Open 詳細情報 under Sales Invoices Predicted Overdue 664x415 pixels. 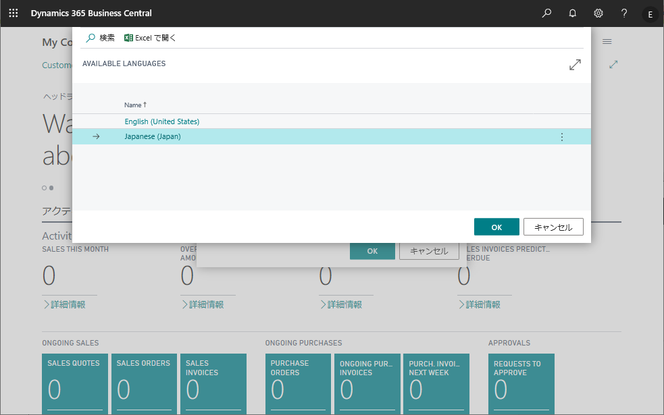coord(480,304)
